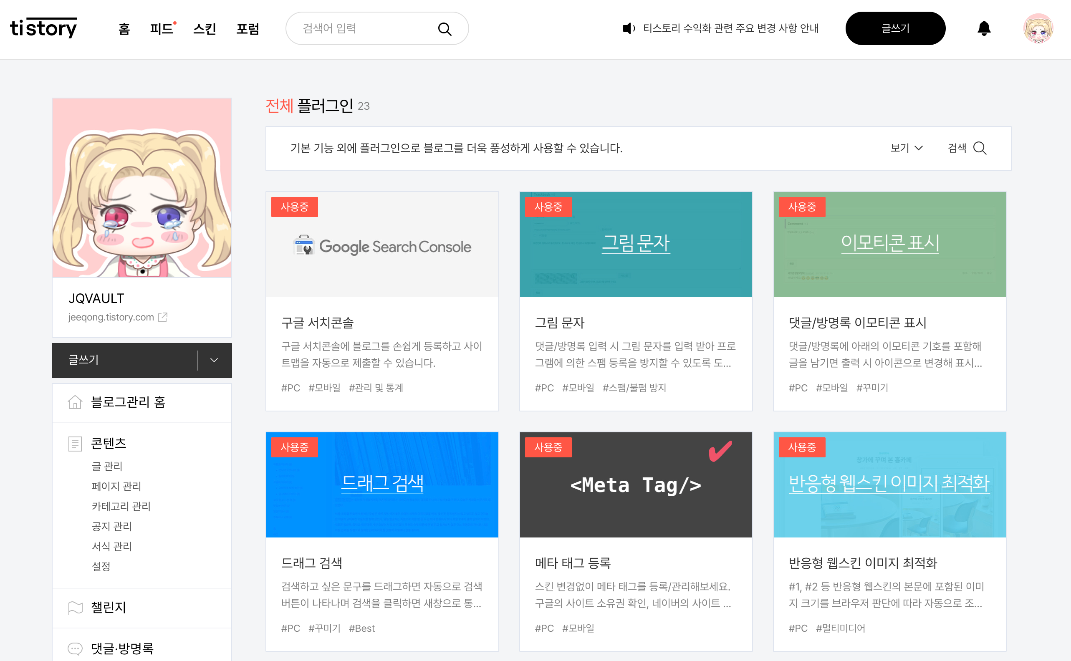Open the revenue change announcement link
1071x661 pixels.
(x=730, y=28)
